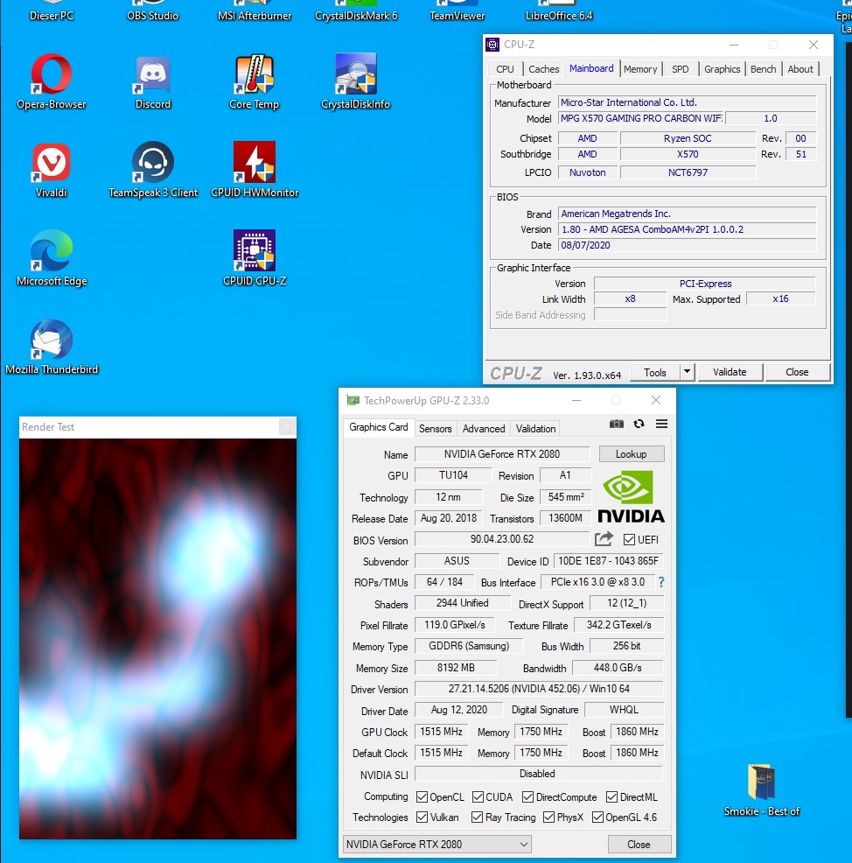Open the Bench tab in CPU-Z
Screen dimensions: 852x863
pos(764,69)
